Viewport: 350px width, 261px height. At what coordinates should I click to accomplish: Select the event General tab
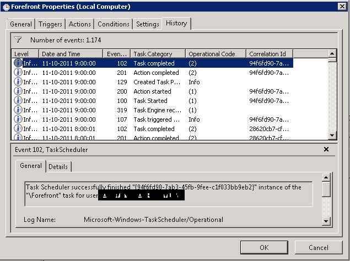31,166
